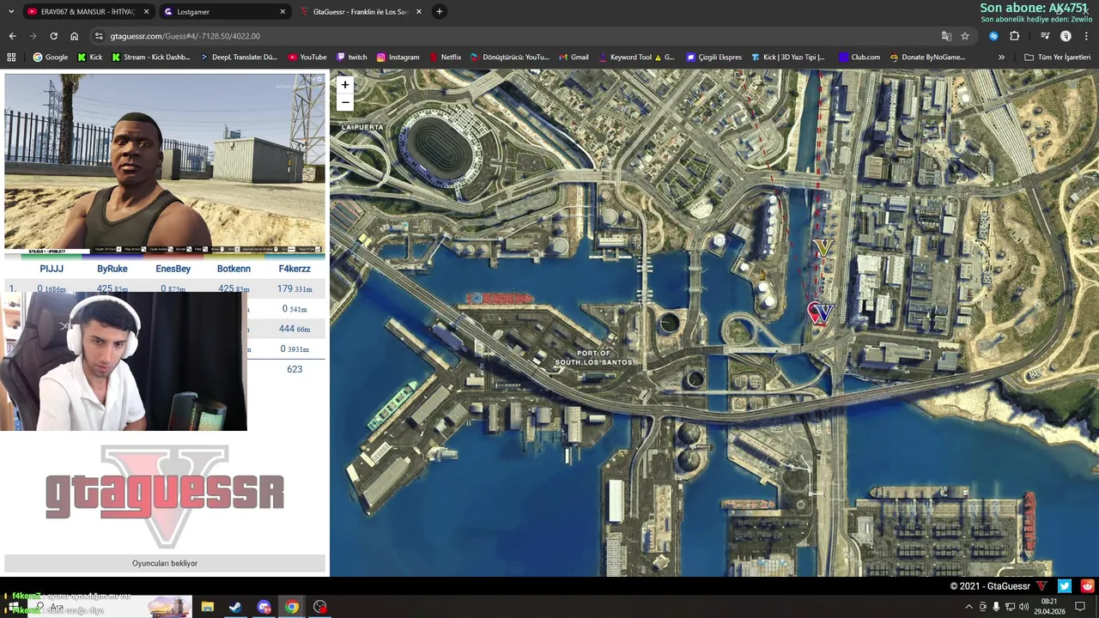Open DeepL Translate bookmark

[x=239, y=58]
